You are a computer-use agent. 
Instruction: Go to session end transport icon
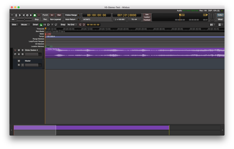click(24, 15)
